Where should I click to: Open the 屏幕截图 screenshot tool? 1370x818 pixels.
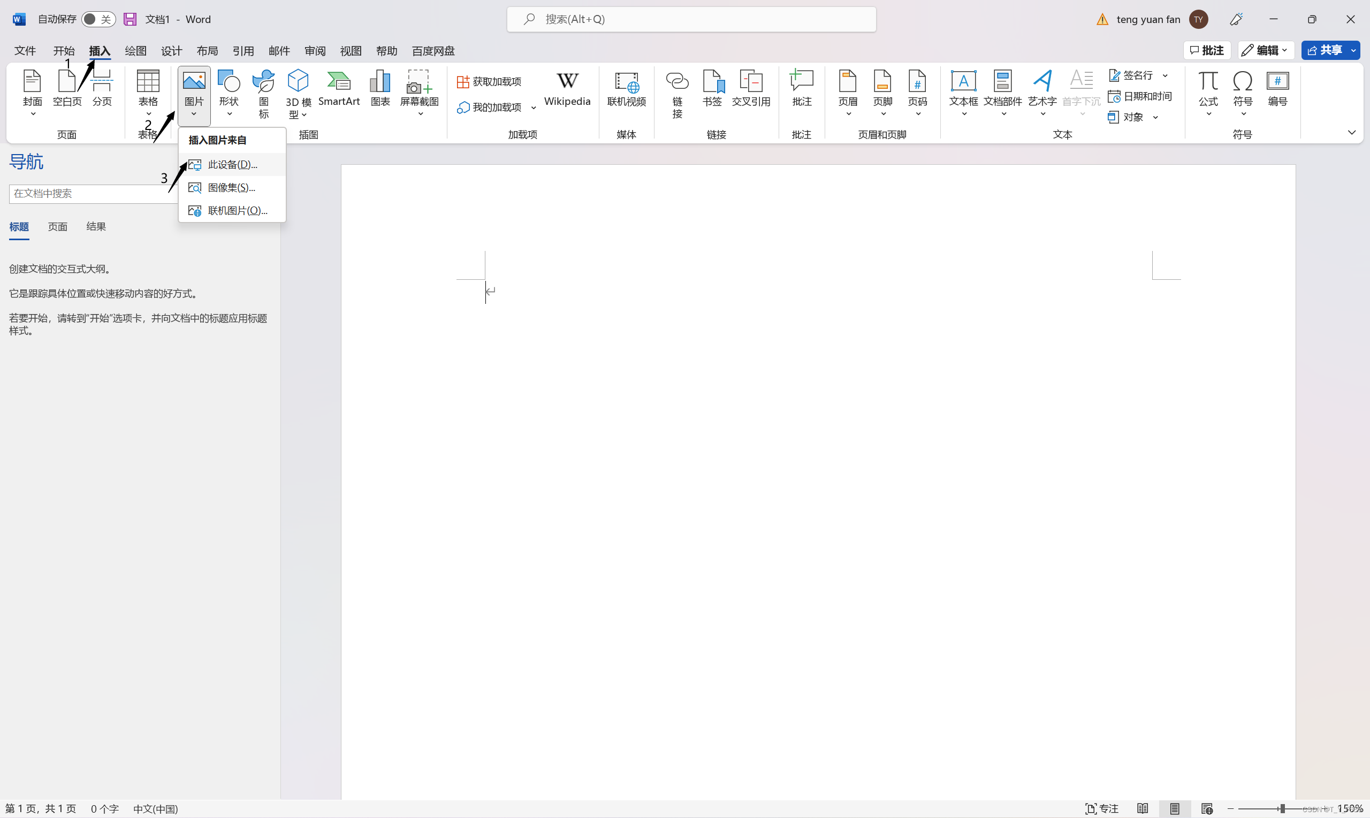pos(420,93)
